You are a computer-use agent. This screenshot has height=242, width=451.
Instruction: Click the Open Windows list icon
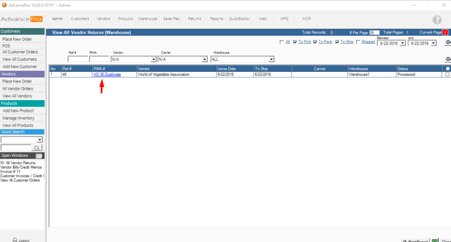coord(39,156)
